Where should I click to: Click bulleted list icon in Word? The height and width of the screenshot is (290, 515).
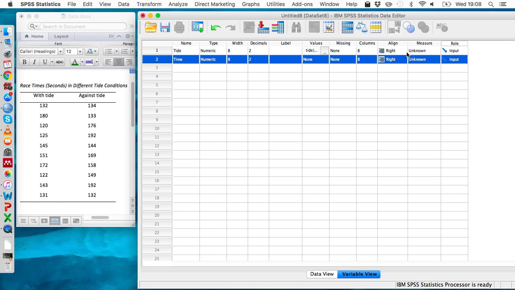pyautogui.click(x=108, y=51)
